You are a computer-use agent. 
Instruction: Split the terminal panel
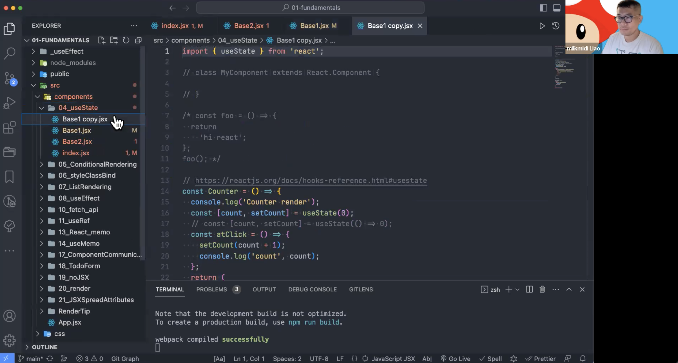click(x=529, y=289)
